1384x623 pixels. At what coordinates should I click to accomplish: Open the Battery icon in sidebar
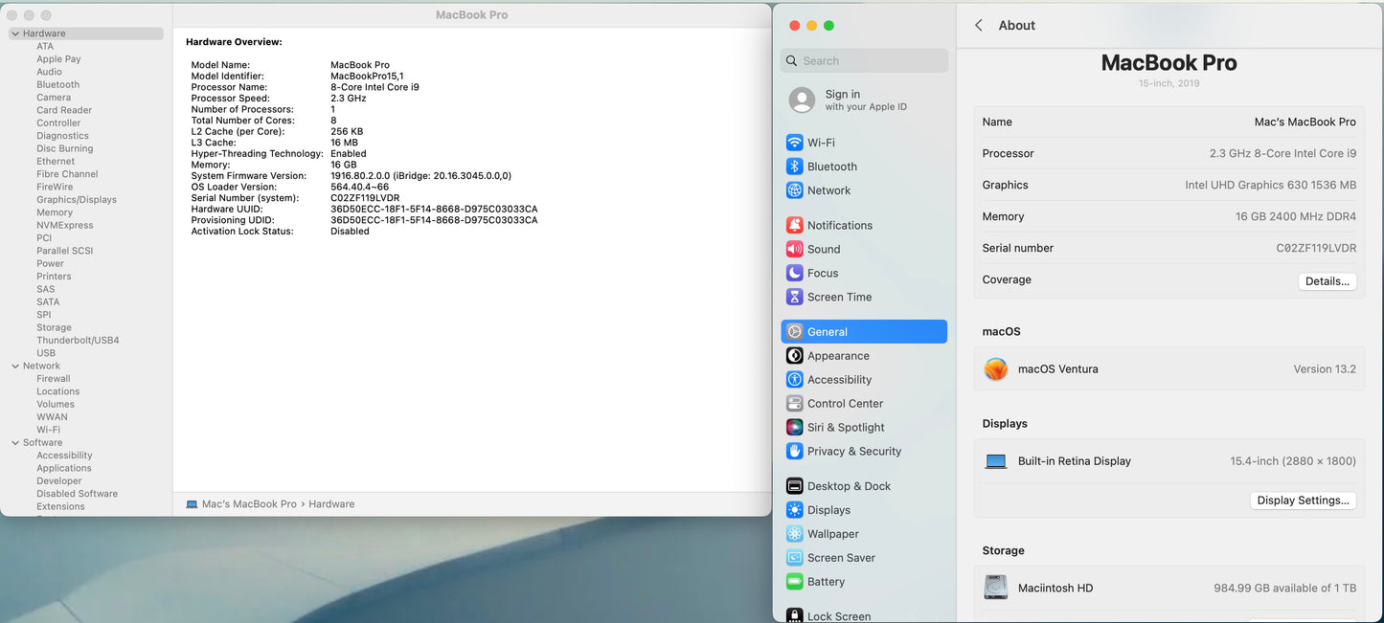pyautogui.click(x=794, y=582)
